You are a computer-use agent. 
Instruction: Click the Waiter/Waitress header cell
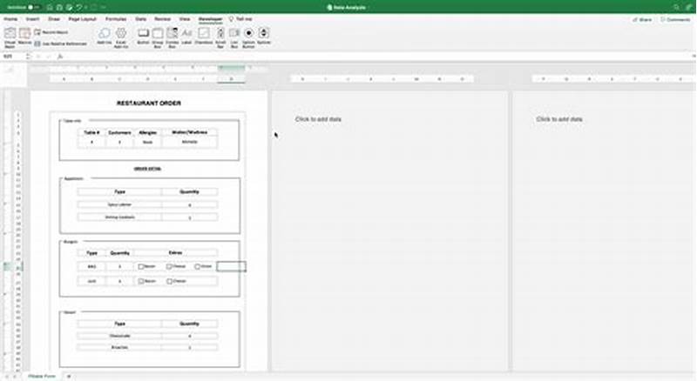pos(189,132)
